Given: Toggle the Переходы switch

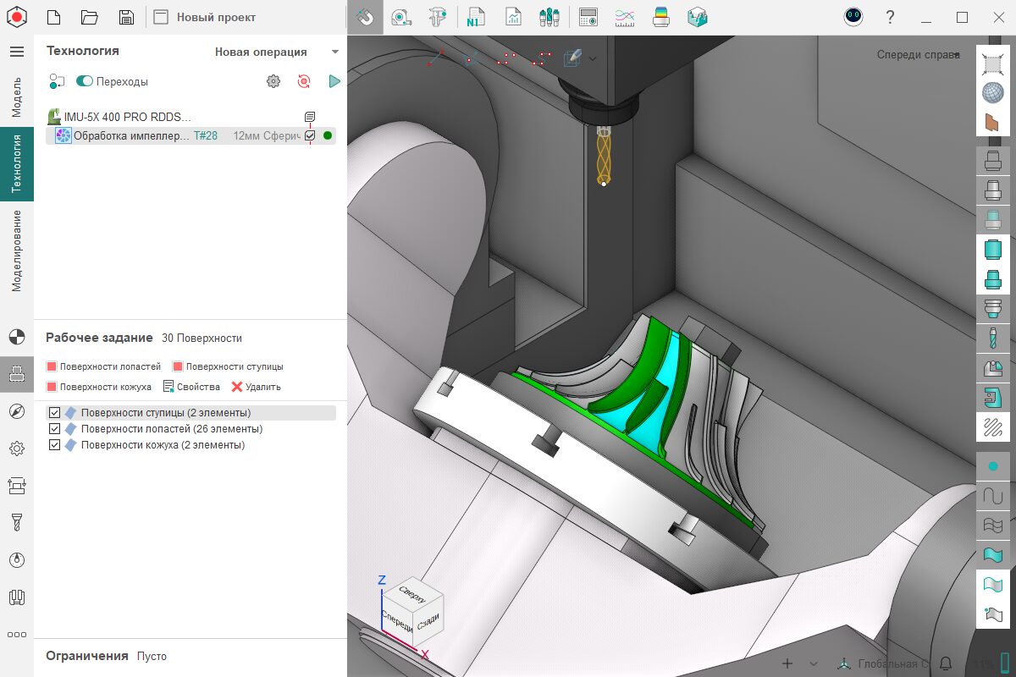Looking at the screenshot, I should coord(85,82).
